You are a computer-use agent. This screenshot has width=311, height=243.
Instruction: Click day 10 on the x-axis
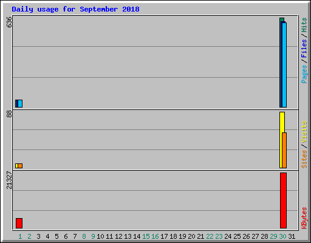point(100,236)
